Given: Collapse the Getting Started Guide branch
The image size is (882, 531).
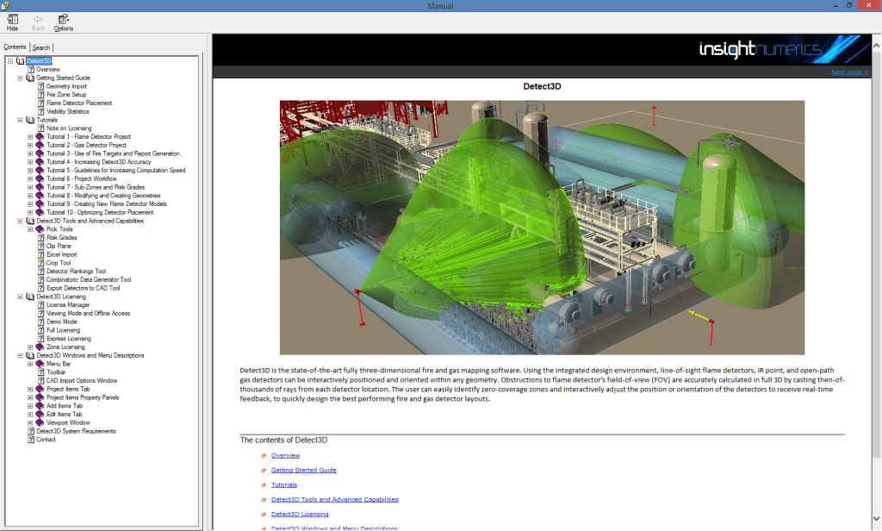Looking at the screenshot, I should (19, 78).
